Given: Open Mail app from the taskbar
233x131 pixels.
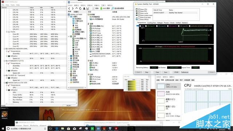Looking at the screenshot, I should pos(74,128).
